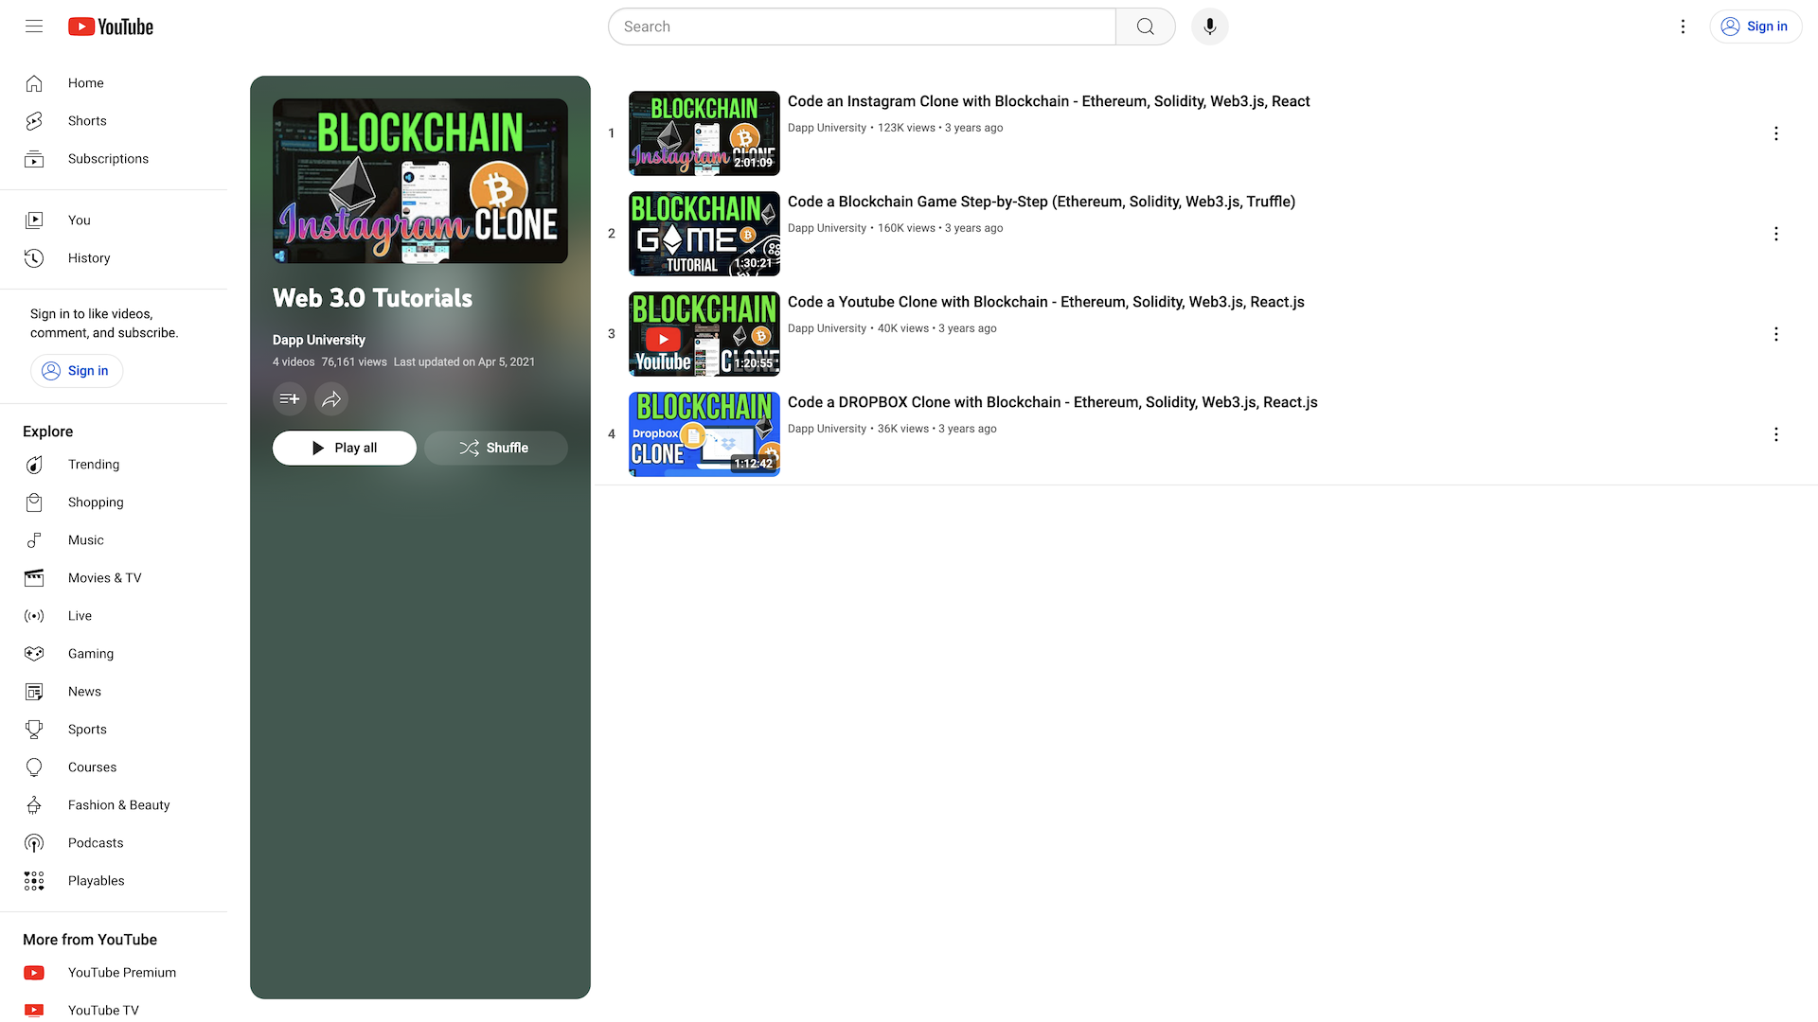
Task: Open the hamburger guide menu
Action: click(x=34, y=26)
